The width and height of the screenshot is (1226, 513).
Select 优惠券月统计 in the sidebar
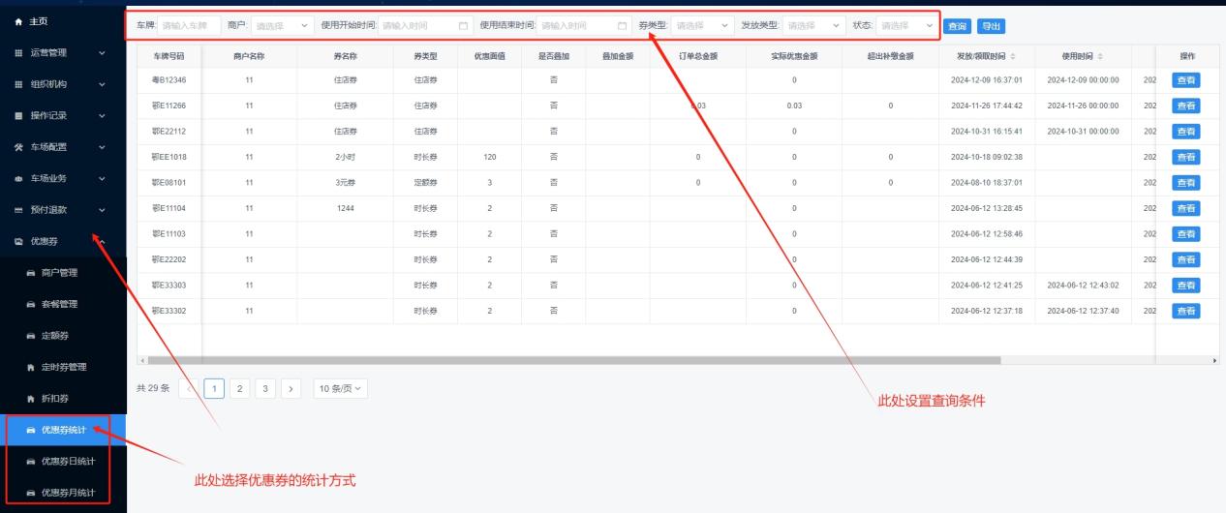(x=63, y=493)
